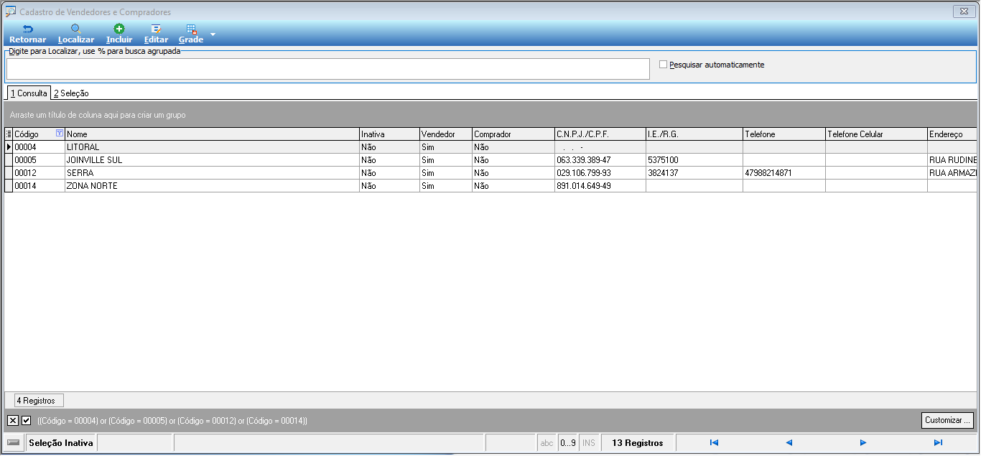Go to the last record
This screenshot has width=981, height=456.
(x=938, y=443)
